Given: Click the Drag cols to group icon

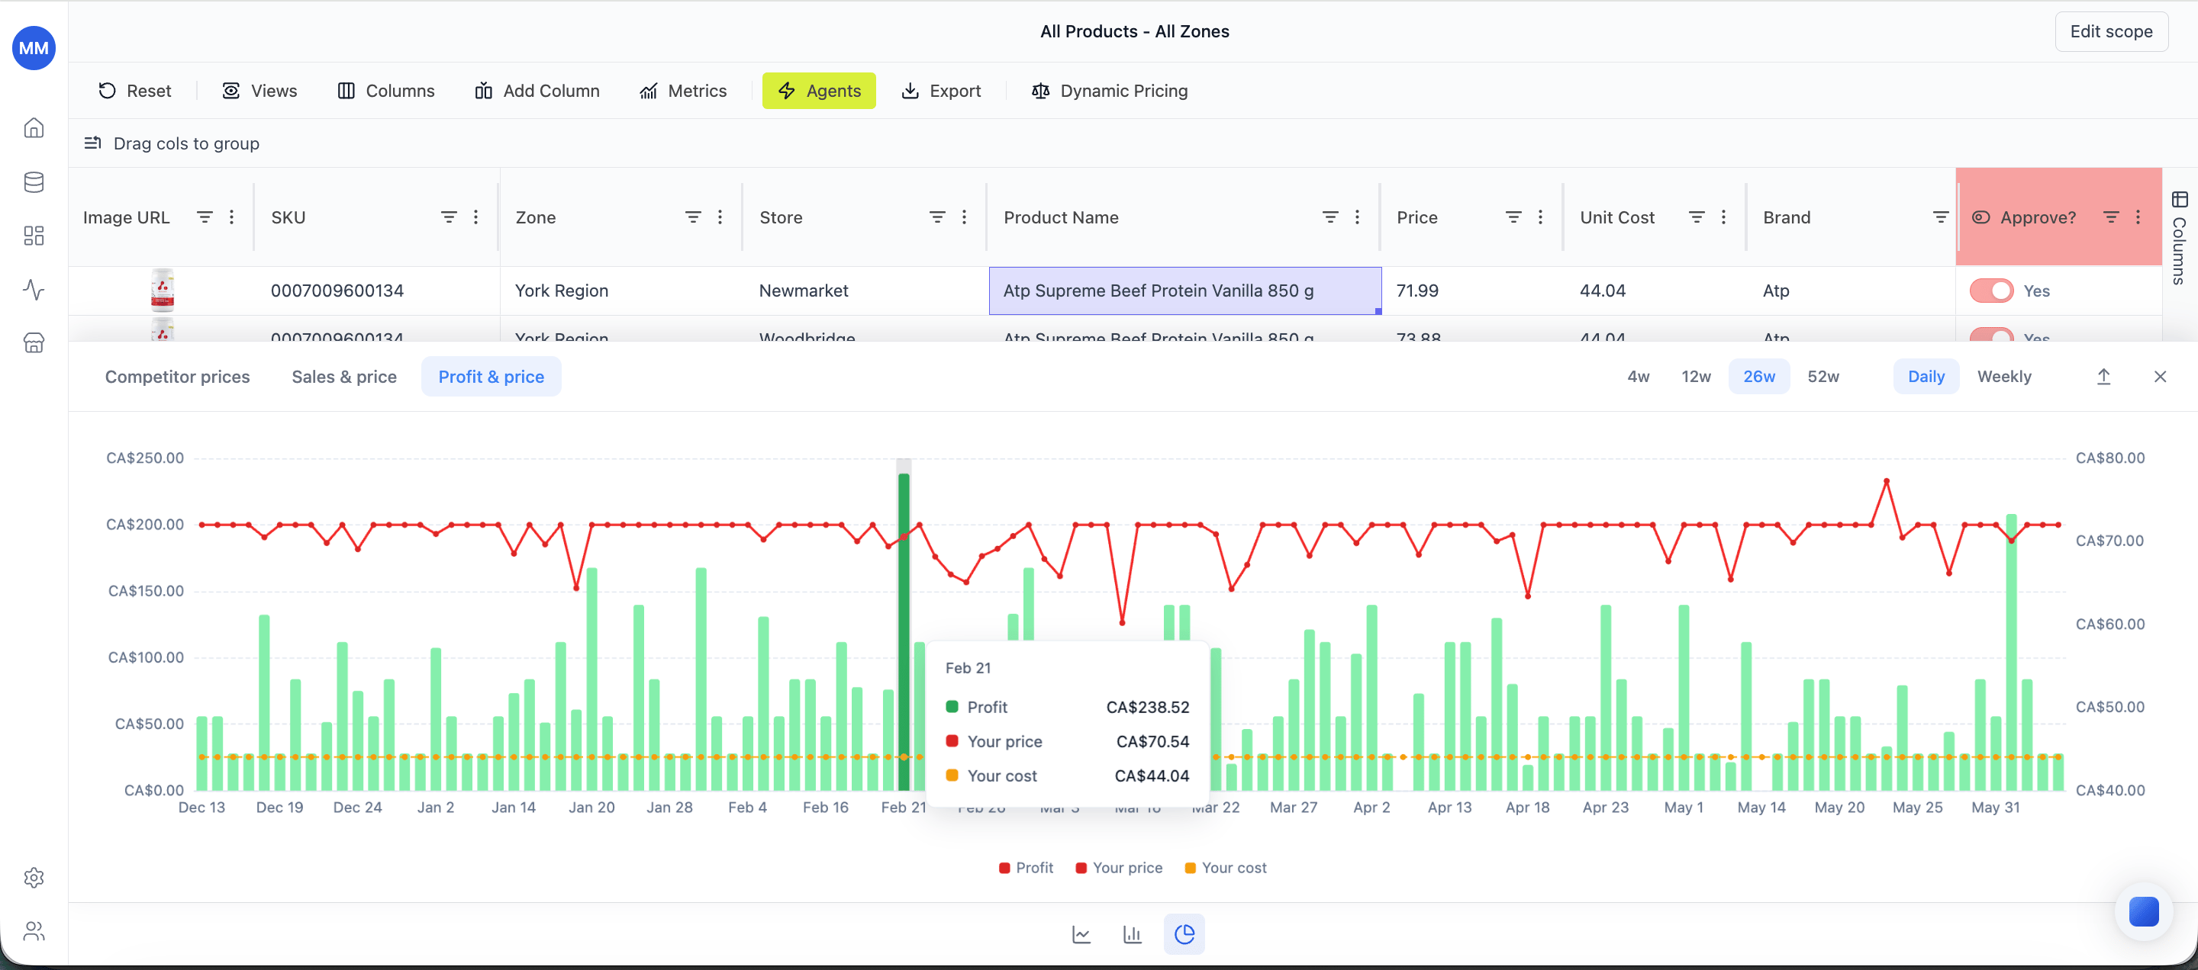Looking at the screenshot, I should pyautogui.click(x=93, y=143).
